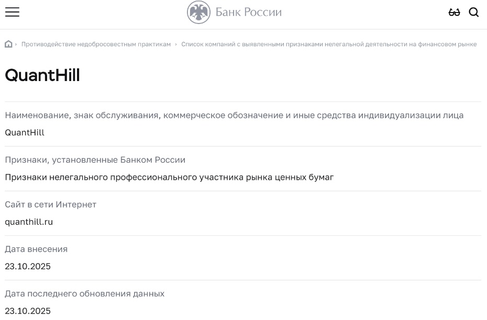487x320 pixels.
Task: Open site search with the magnifier icon
Action: coord(474,12)
